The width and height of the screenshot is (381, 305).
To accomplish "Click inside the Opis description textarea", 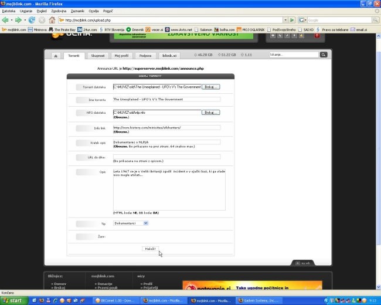I will [x=169, y=189].
